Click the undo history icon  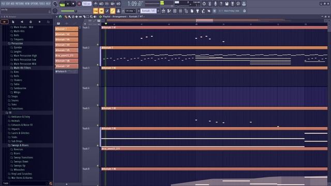(x=204, y=4)
